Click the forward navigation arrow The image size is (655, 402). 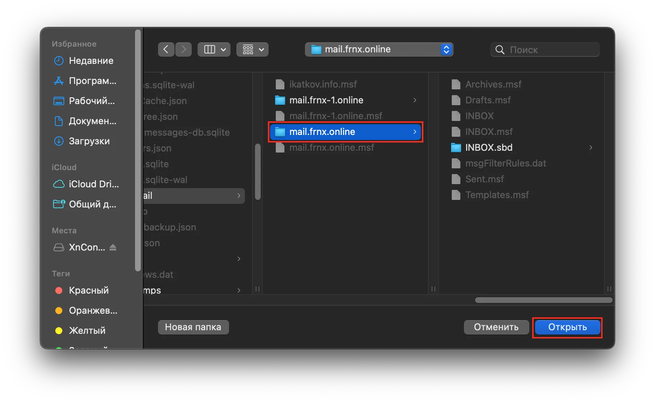[x=184, y=50]
